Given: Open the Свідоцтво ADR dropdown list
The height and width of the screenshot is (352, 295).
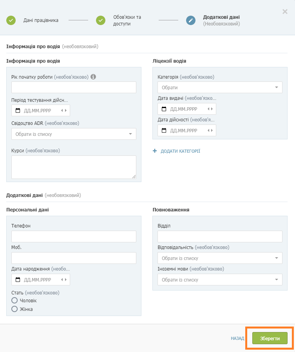Looking at the screenshot, I should click(74, 134).
